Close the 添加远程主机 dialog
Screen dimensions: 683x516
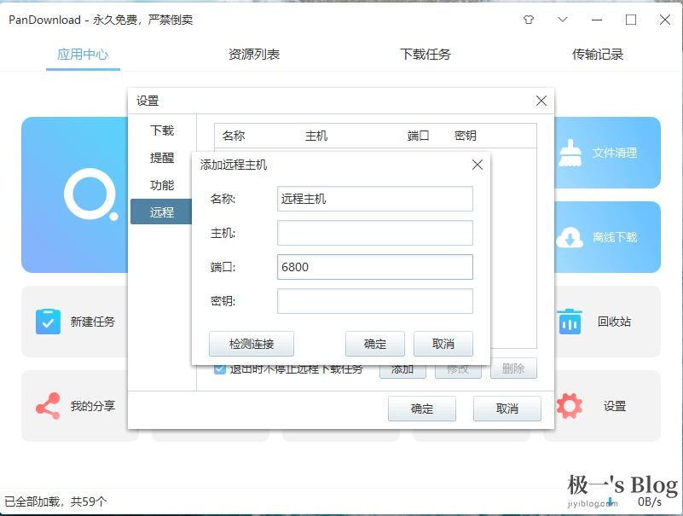coord(478,165)
